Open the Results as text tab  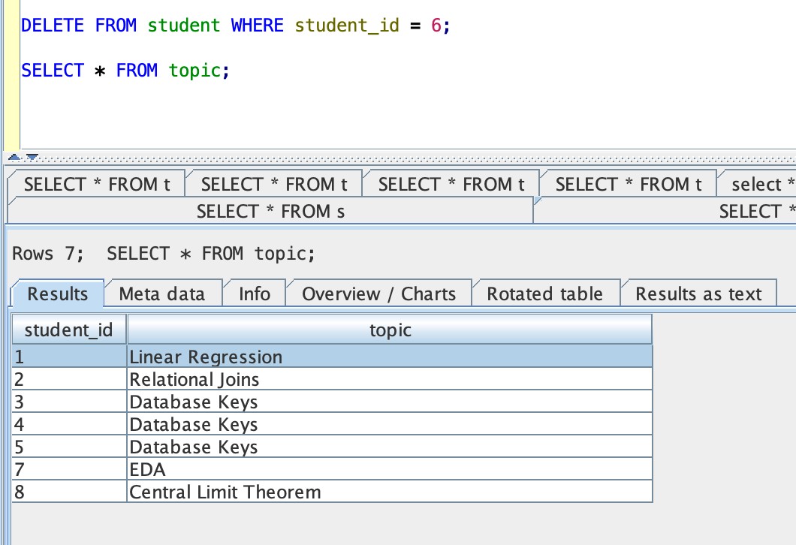tap(700, 294)
